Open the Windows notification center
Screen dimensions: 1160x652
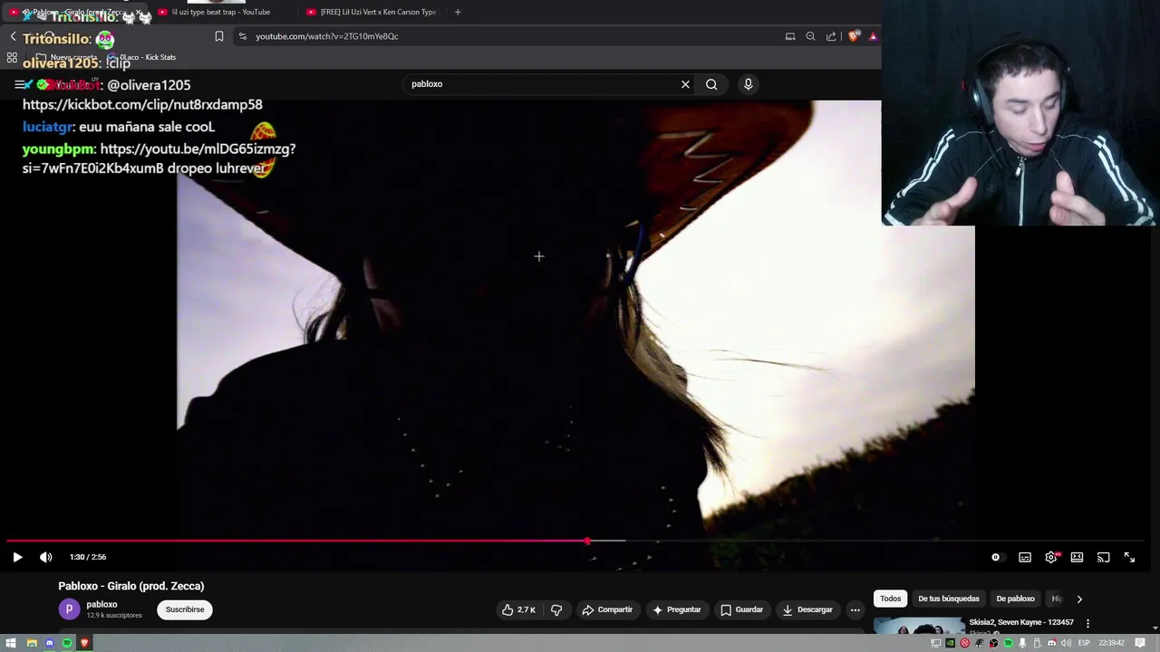[x=1140, y=643]
